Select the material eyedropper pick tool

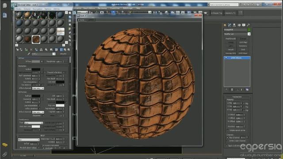coord(29,54)
